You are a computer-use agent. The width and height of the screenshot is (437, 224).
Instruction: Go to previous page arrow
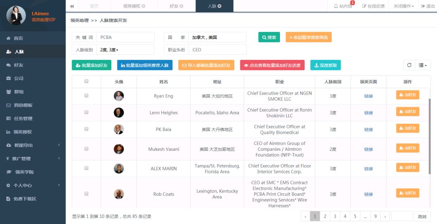click(305, 216)
